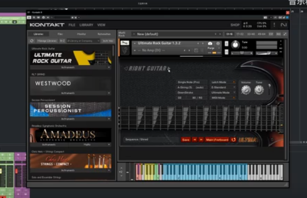Select rack page 17-32
Image resolution: width=307 pixels, height=198 pixels.
240,34
